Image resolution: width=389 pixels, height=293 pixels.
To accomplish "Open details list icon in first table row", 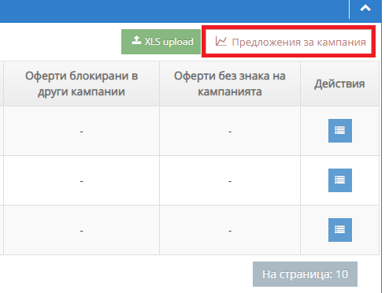I will click(340, 131).
